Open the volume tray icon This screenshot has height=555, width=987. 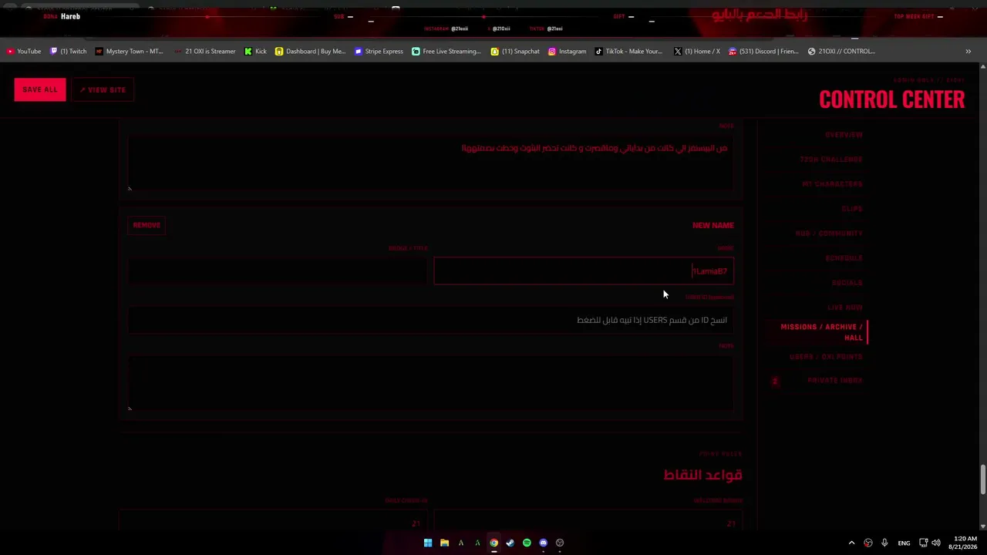(x=936, y=543)
